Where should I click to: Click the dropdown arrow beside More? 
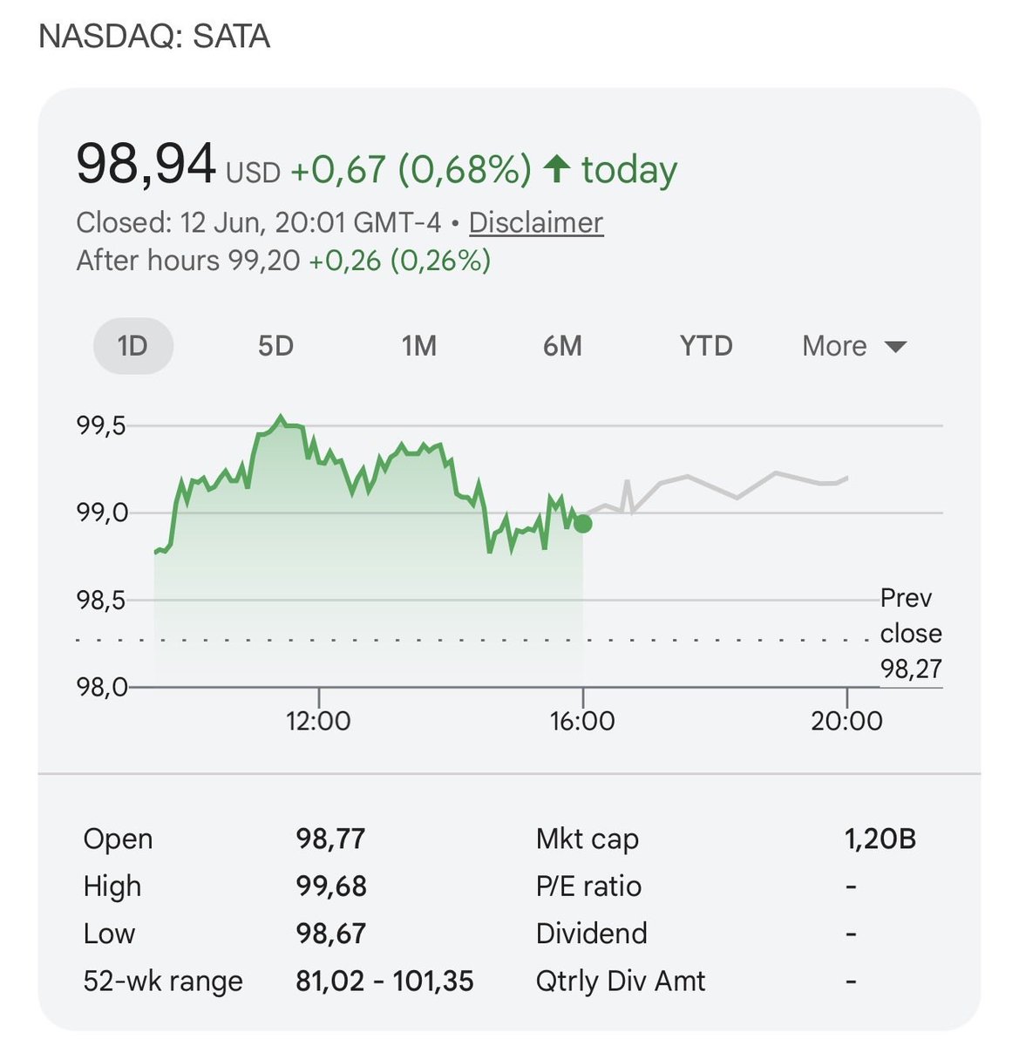point(895,347)
